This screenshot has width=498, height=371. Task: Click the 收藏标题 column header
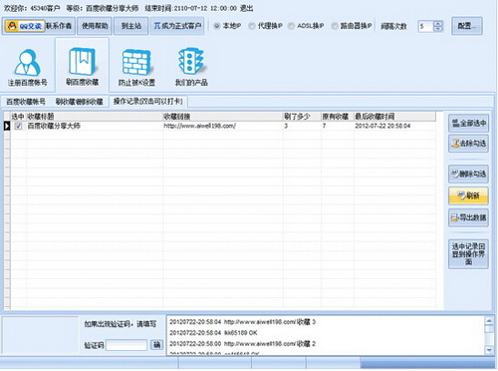point(95,117)
